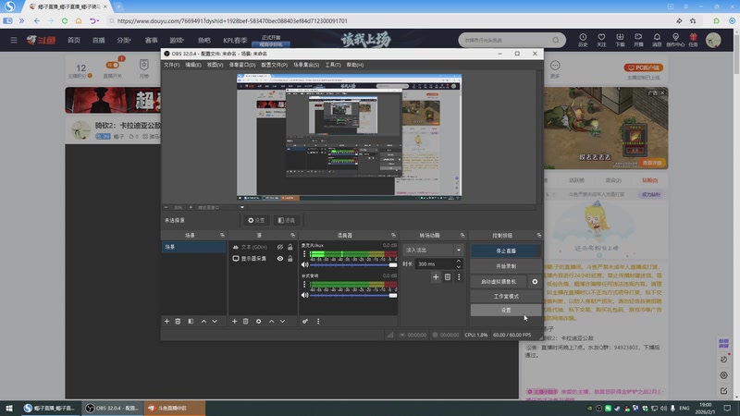Show the hidden 文本 (GDI+) source
Screen dimensions: 740x416
pyautogui.click(x=280, y=247)
